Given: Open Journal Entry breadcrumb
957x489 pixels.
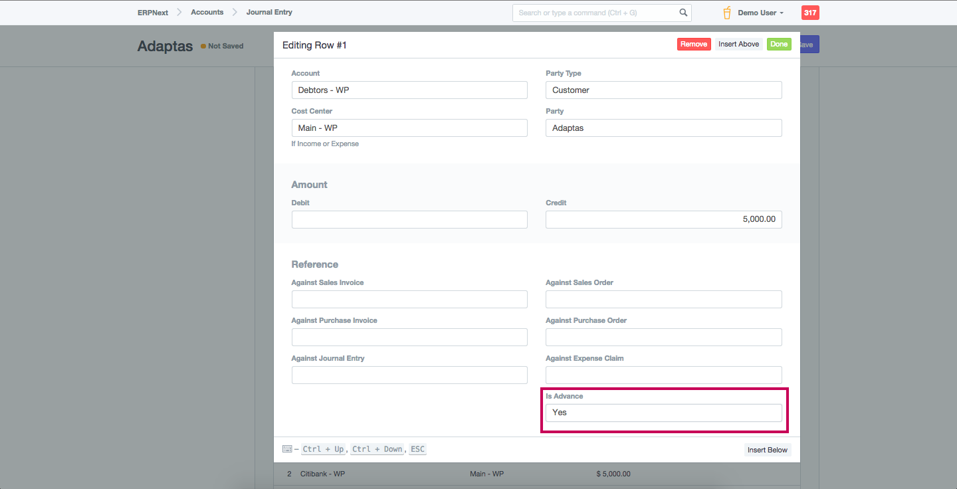Looking at the screenshot, I should (269, 13).
